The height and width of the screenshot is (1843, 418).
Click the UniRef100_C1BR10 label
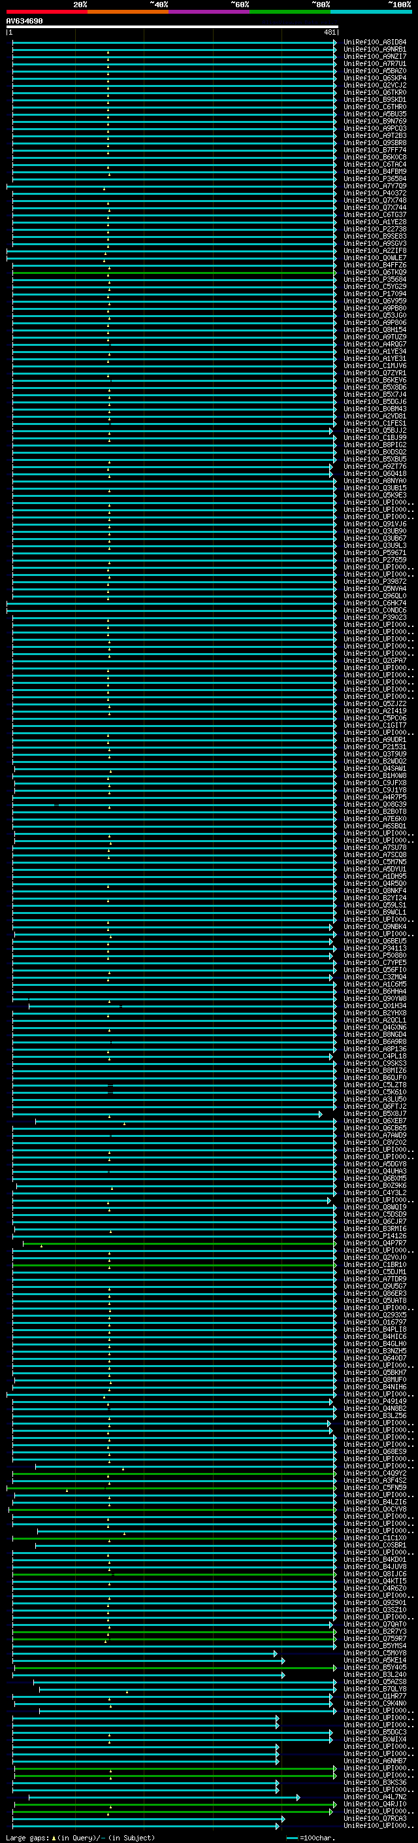coord(375,1264)
